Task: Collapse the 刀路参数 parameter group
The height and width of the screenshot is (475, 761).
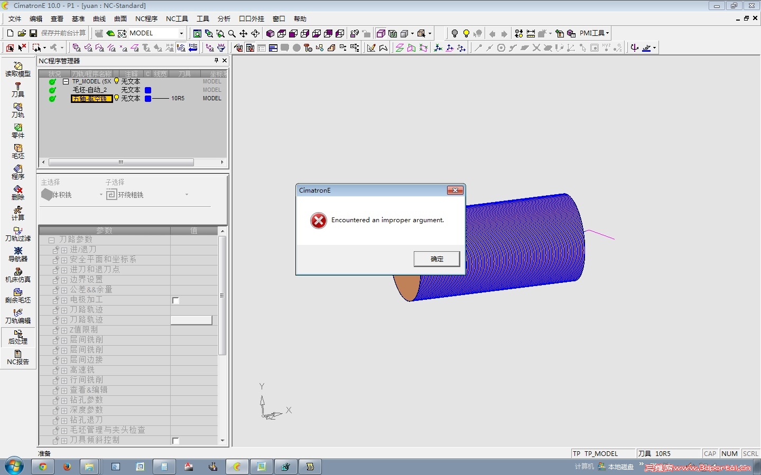Action: [51, 240]
